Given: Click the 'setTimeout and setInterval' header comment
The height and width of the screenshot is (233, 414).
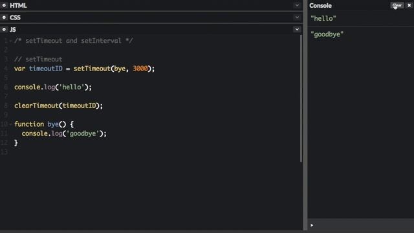Looking at the screenshot, I should [73, 41].
